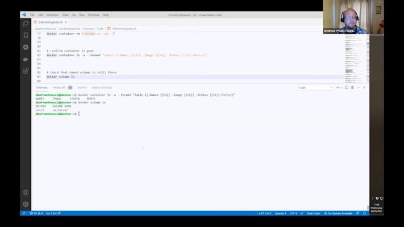Open the '1: ssh' terminal selector dropdown
The image size is (404, 227).
coord(315,88)
